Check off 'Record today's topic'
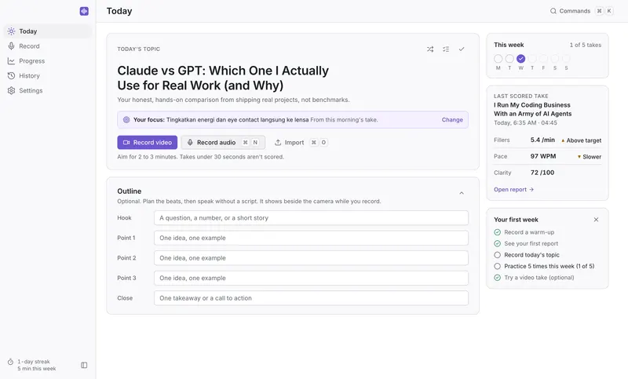Viewport: 628px width, 379px height. (498, 255)
